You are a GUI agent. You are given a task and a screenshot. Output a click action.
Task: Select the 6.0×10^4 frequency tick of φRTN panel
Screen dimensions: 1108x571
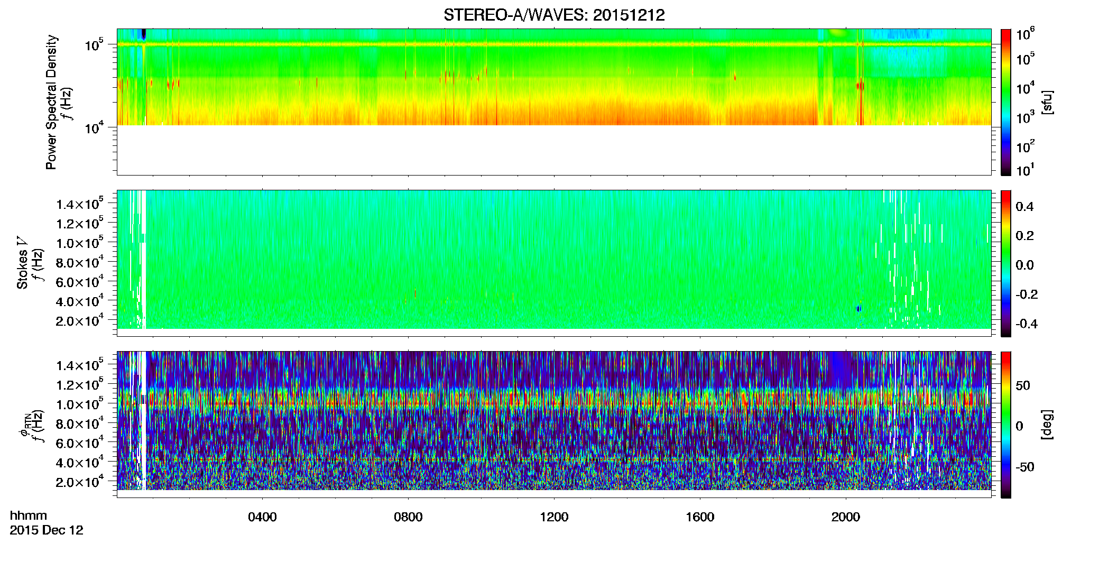pyautogui.click(x=80, y=443)
